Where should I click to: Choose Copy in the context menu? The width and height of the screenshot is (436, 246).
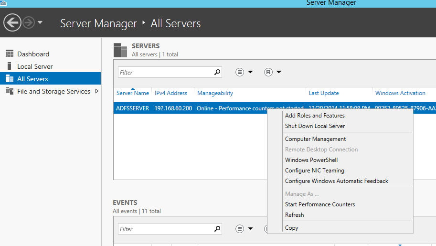coord(291,228)
